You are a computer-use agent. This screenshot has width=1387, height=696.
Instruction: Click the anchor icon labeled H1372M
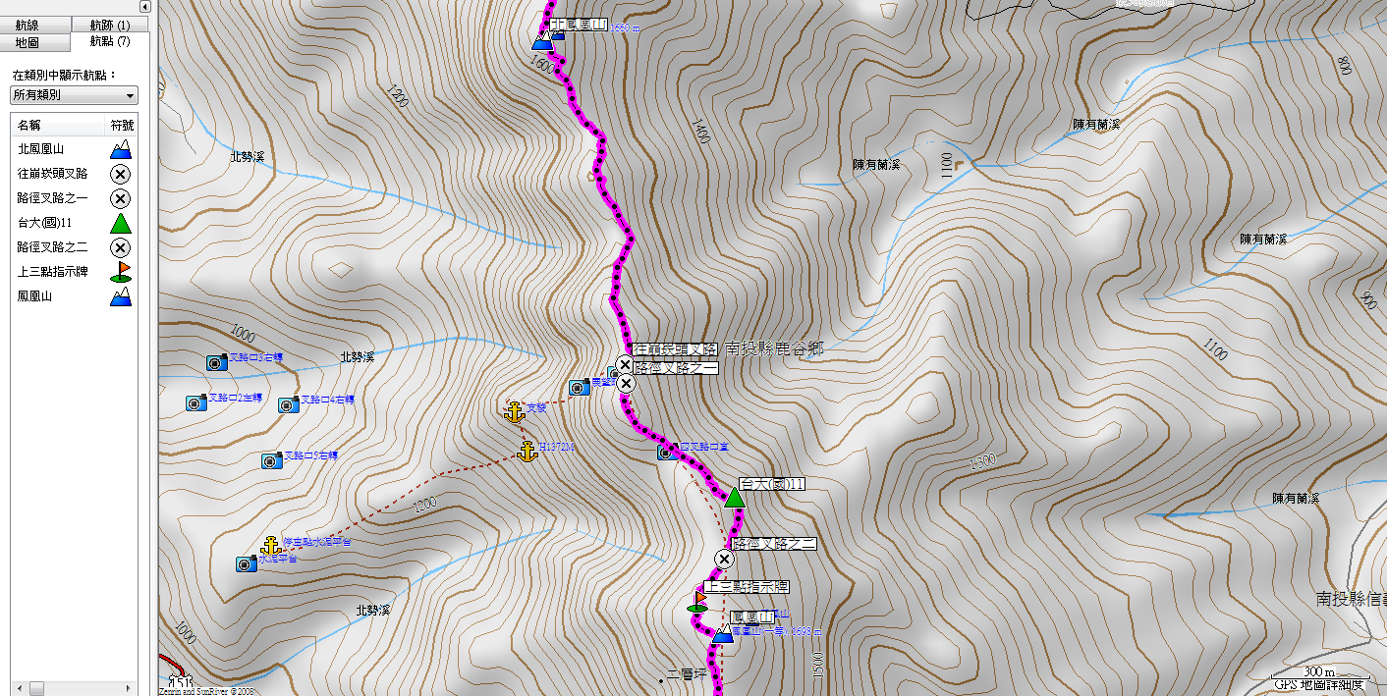pos(527,452)
